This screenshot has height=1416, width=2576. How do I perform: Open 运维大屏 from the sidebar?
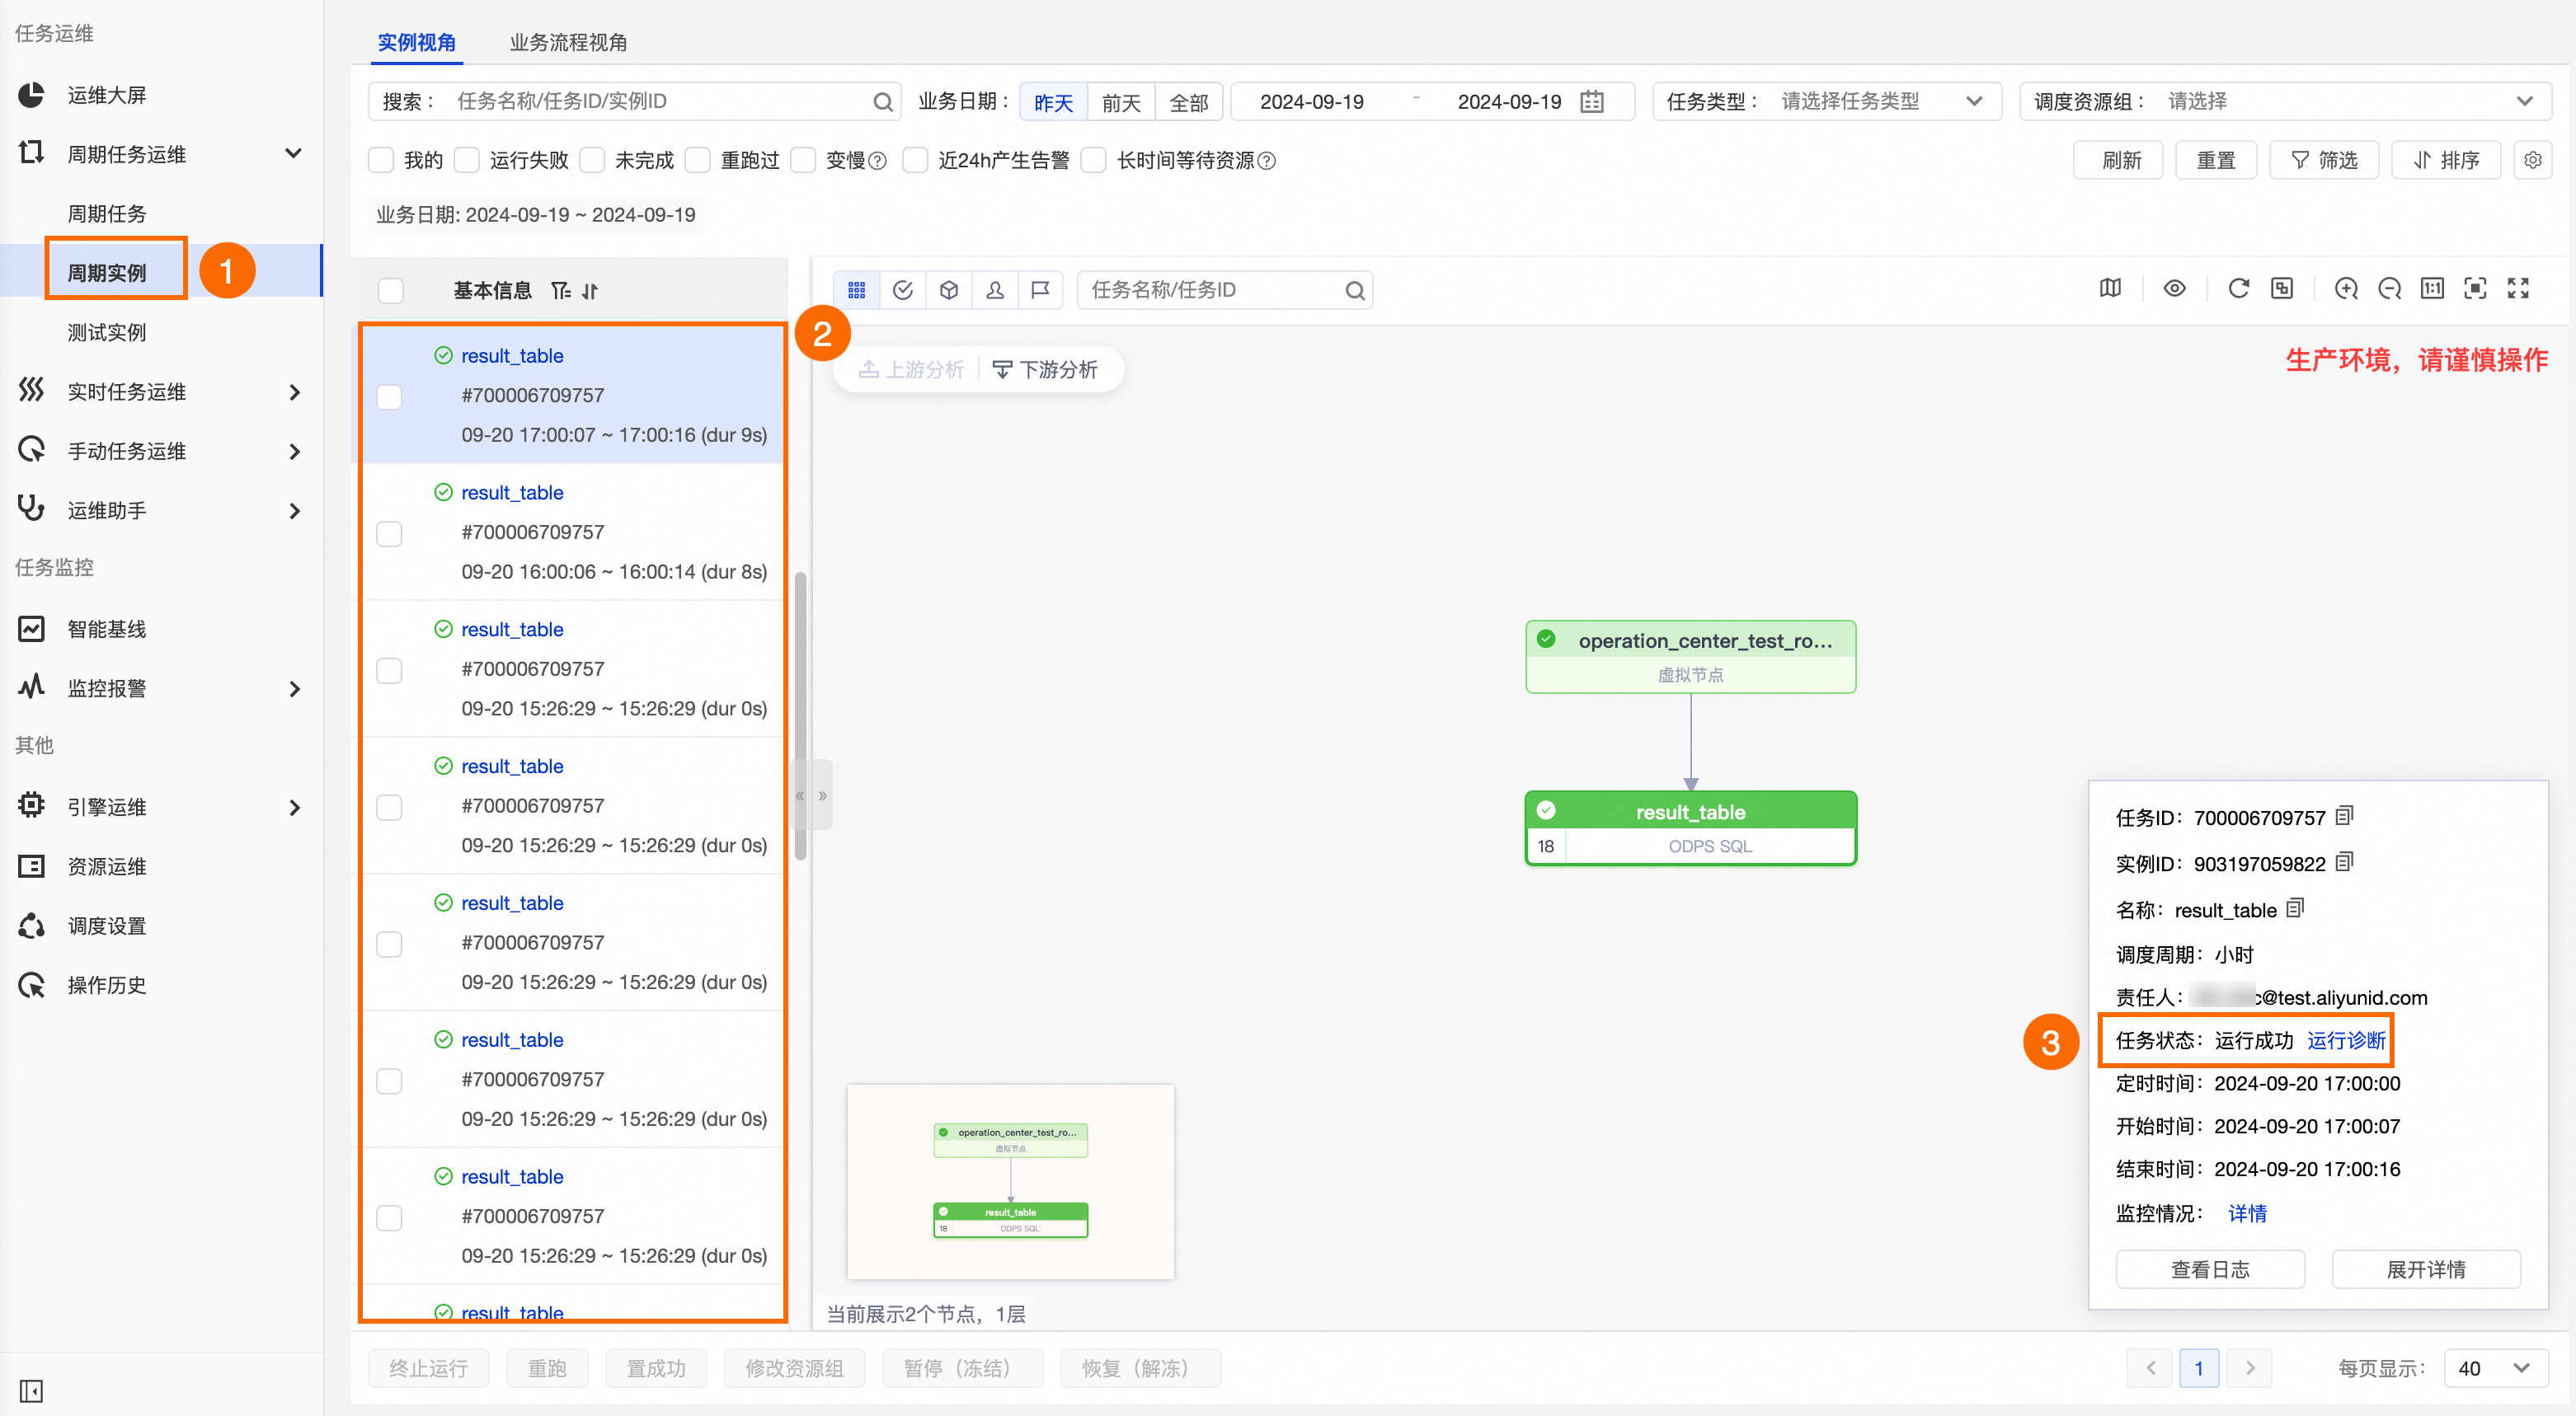click(106, 96)
